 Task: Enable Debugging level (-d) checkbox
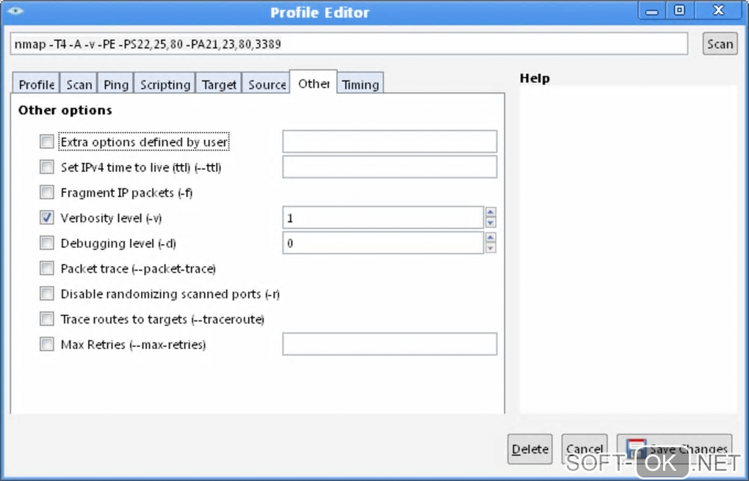pos(47,243)
